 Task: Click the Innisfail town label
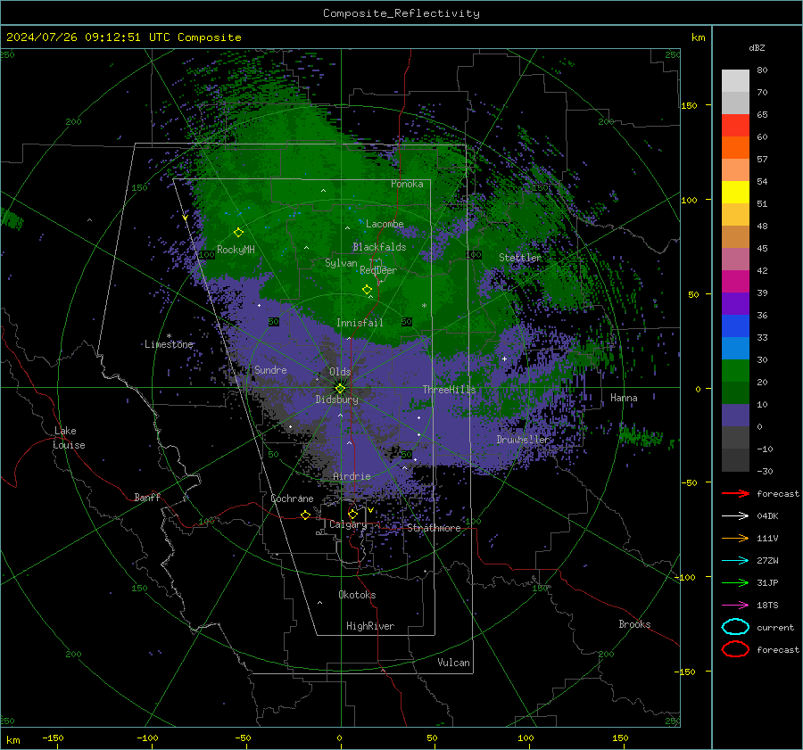click(x=360, y=323)
